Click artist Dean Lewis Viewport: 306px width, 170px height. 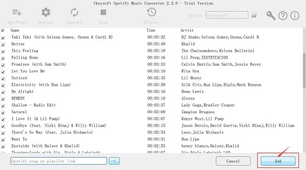point(192,91)
